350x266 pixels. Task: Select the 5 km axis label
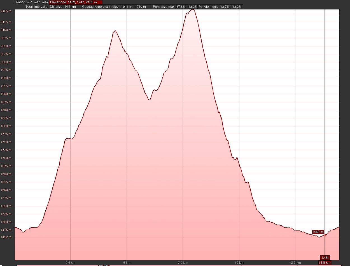127,263
